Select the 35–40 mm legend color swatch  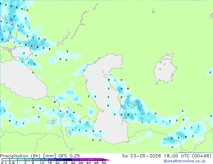click(x=83, y=160)
